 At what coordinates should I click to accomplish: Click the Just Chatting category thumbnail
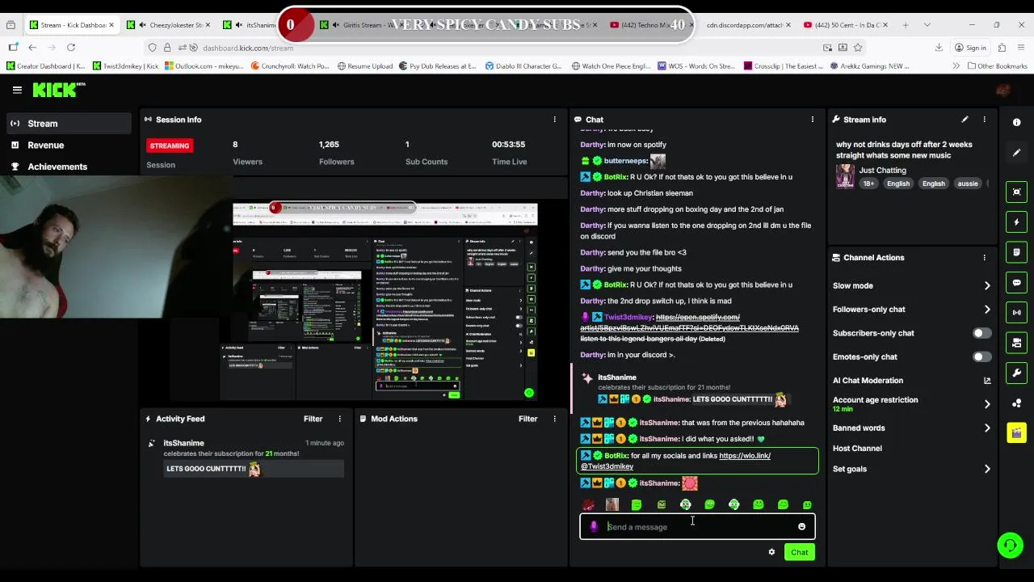845,175
